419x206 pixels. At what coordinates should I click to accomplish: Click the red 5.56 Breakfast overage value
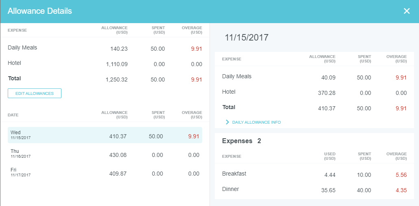click(x=401, y=175)
